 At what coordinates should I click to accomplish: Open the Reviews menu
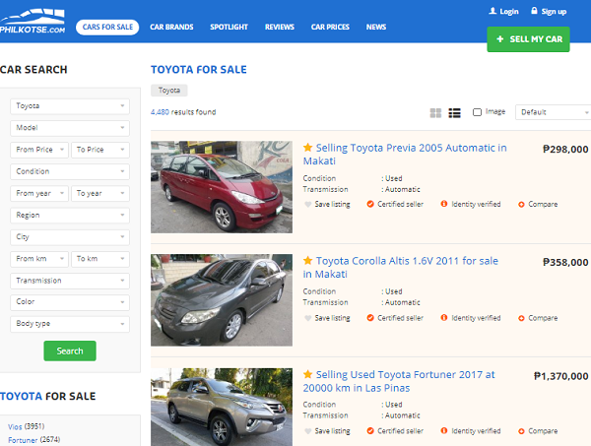280,28
